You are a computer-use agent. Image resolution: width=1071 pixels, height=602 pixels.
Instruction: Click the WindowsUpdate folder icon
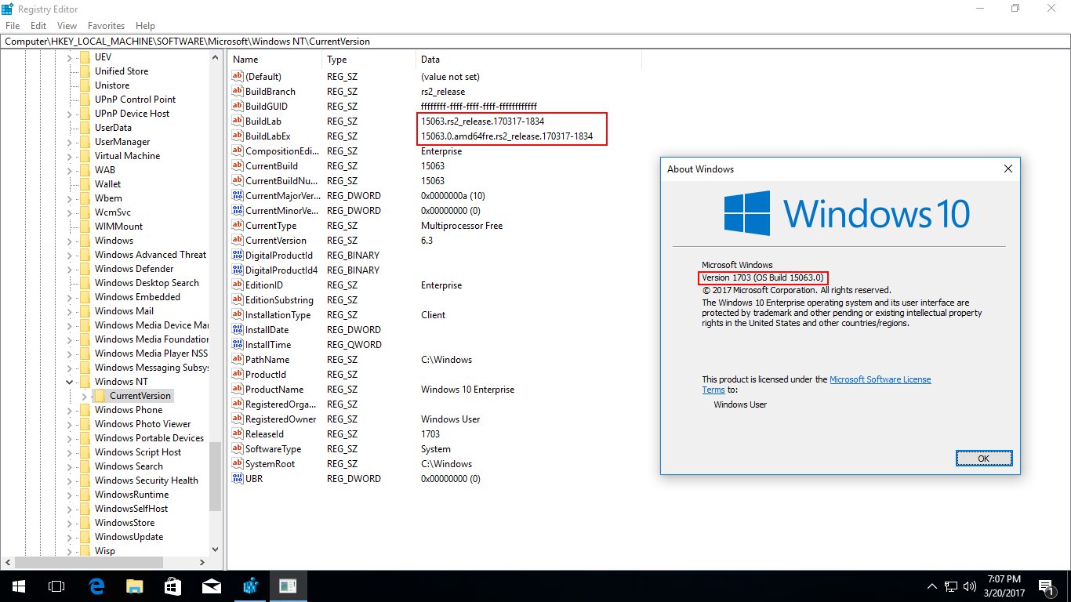pyautogui.click(x=85, y=537)
